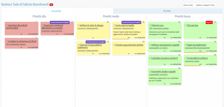The height and width of the screenshot is (107, 224).
Task: Open 'Compilare la valutazione dei Rischi' title link
Action: (x=22, y=41)
